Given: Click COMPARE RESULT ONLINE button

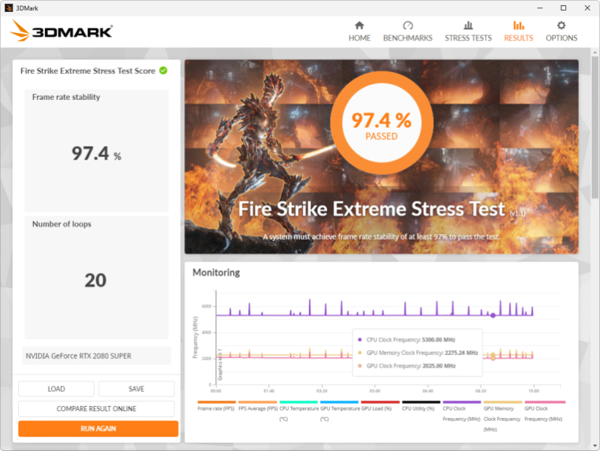Looking at the screenshot, I should tap(96, 409).
